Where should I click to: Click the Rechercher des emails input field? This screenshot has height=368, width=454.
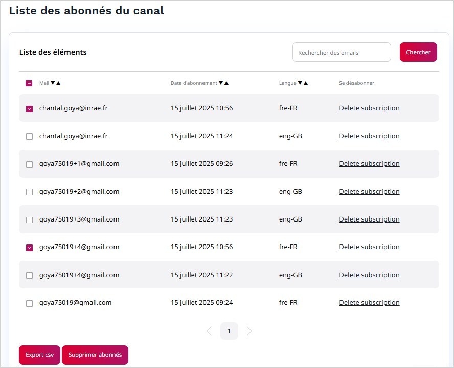(342, 52)
